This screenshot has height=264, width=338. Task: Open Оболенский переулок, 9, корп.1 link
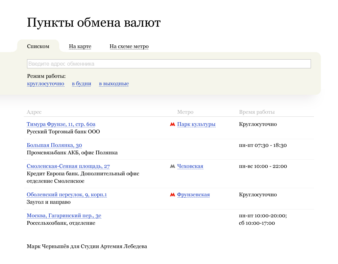pyautogui.click(x=67, y=195)
